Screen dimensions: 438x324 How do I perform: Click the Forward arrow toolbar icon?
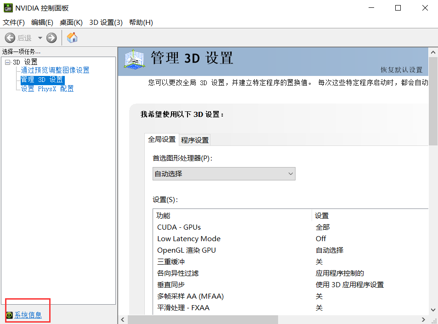[51, 38]
